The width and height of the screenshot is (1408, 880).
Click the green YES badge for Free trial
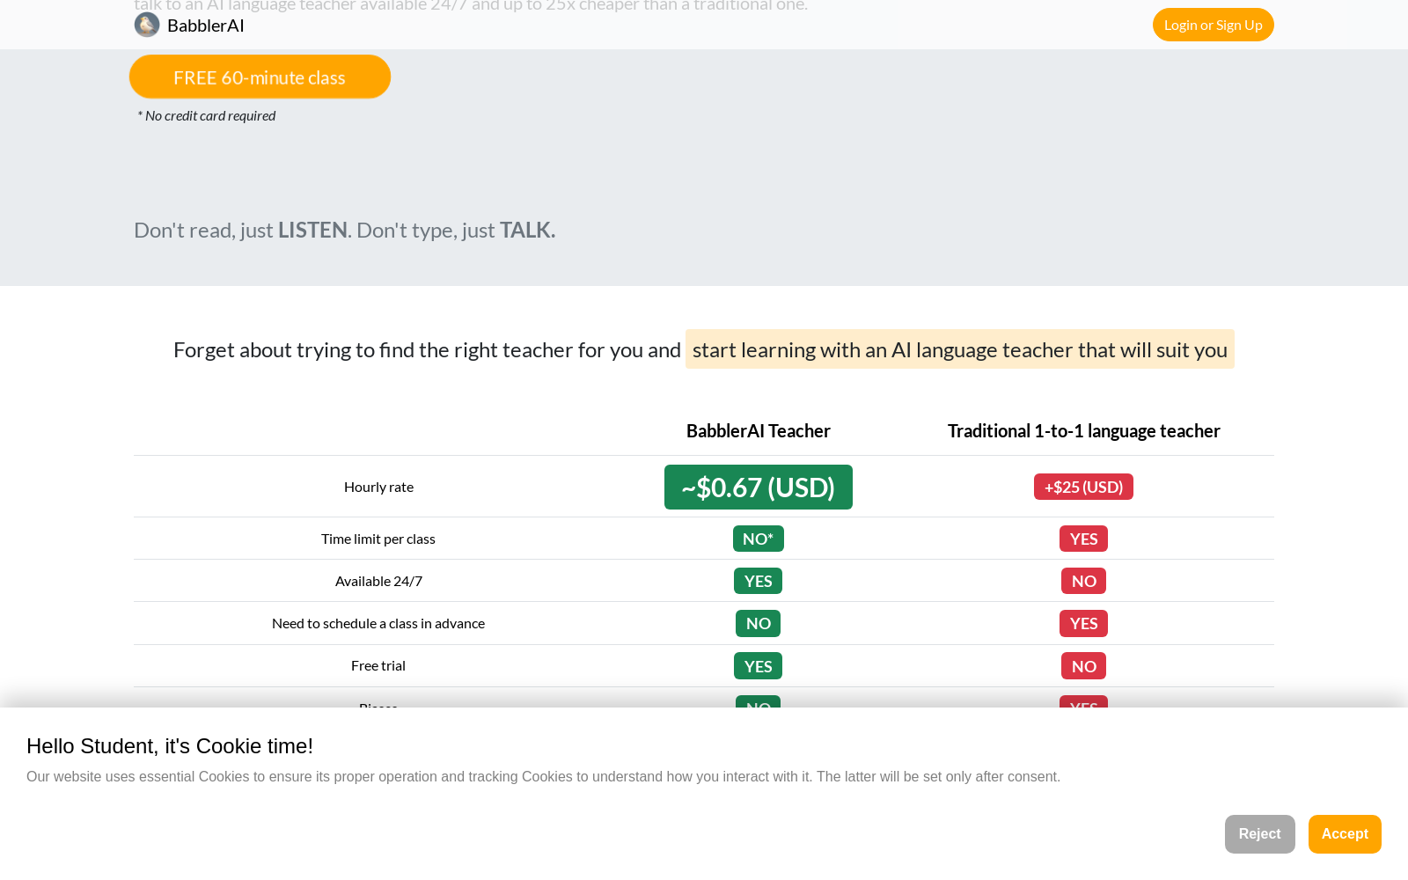(x=758, y=666)
